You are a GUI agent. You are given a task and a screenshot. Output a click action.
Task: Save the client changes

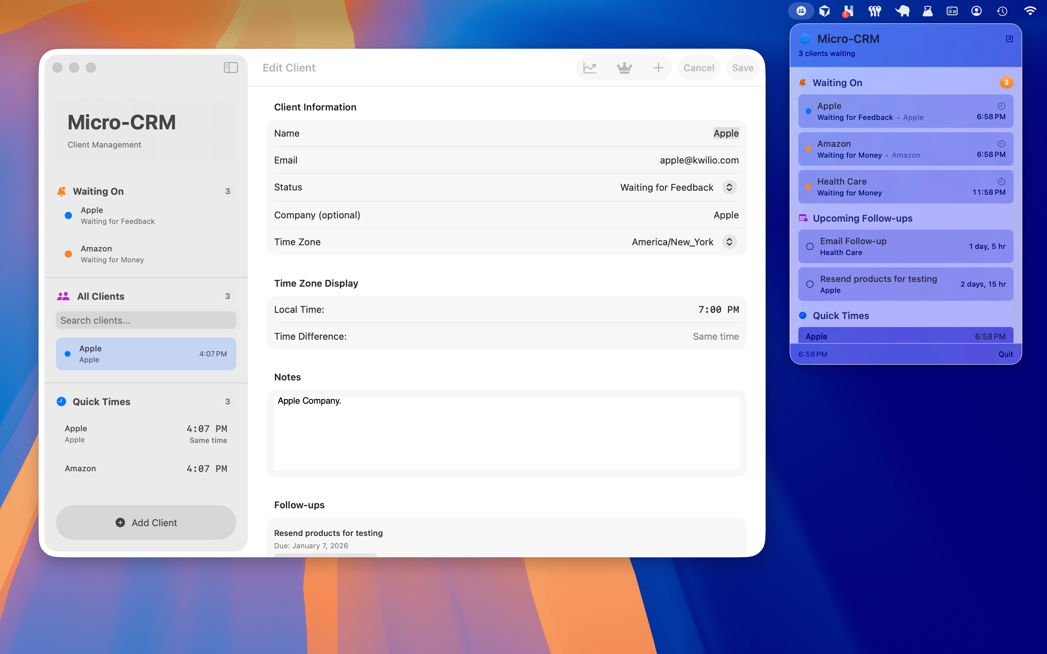742,68
